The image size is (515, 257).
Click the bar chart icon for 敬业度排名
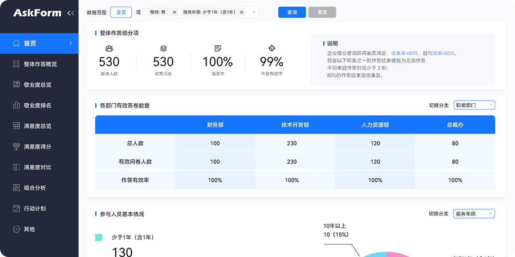[16, 105]
